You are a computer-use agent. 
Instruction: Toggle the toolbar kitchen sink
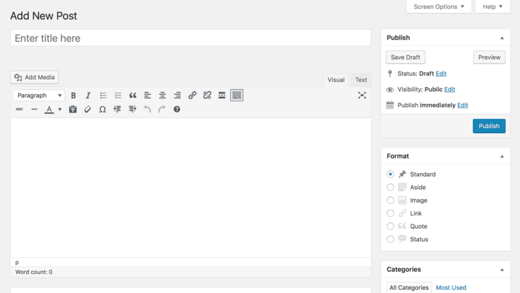tap(237, 96)
